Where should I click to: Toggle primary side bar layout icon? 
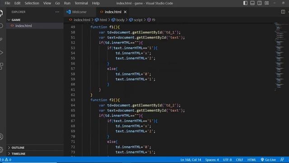coord(245,3)
